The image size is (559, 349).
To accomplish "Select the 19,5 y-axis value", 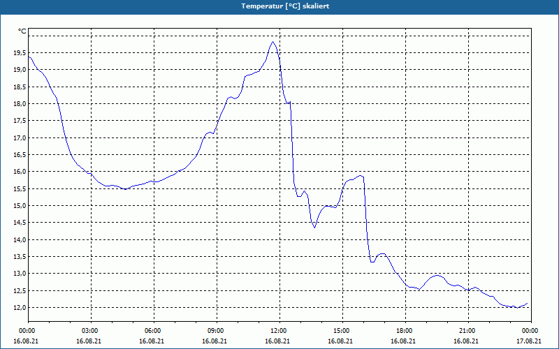I will 20,53.
